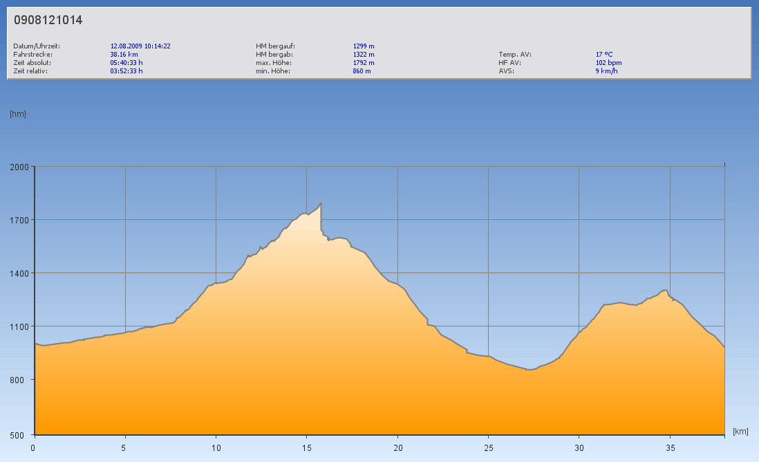Screen dimensions: 759x462
Task: Click the 1700 tick on the elevation axis
Action: coord(18,220)
